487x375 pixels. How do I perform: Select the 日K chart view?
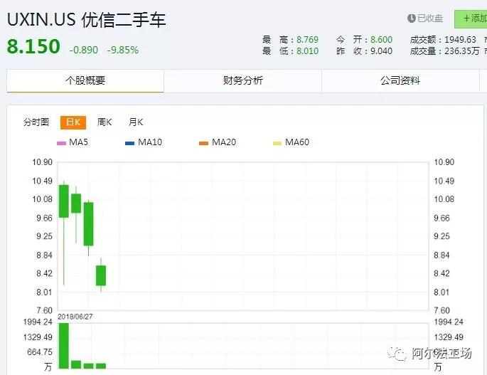coord(73,122)
